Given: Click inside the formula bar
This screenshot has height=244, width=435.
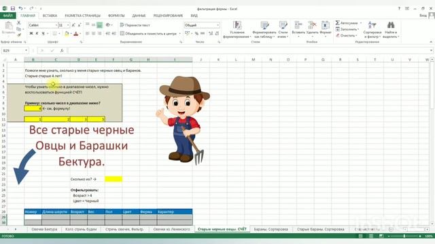Looking at the screenshot, I should click(248, 51).
